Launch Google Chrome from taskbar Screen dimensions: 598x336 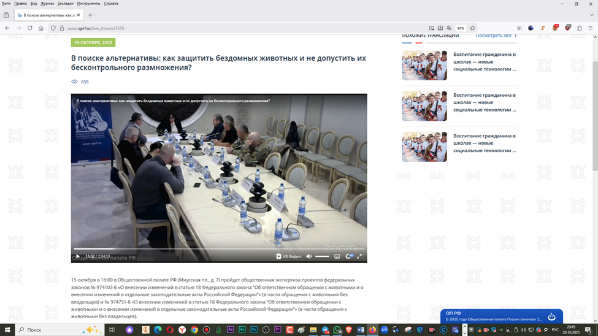(x=194, y=329)
